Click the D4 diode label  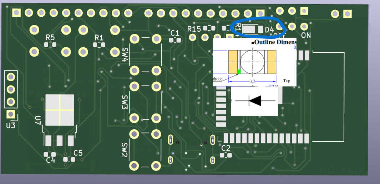point(269,30)
